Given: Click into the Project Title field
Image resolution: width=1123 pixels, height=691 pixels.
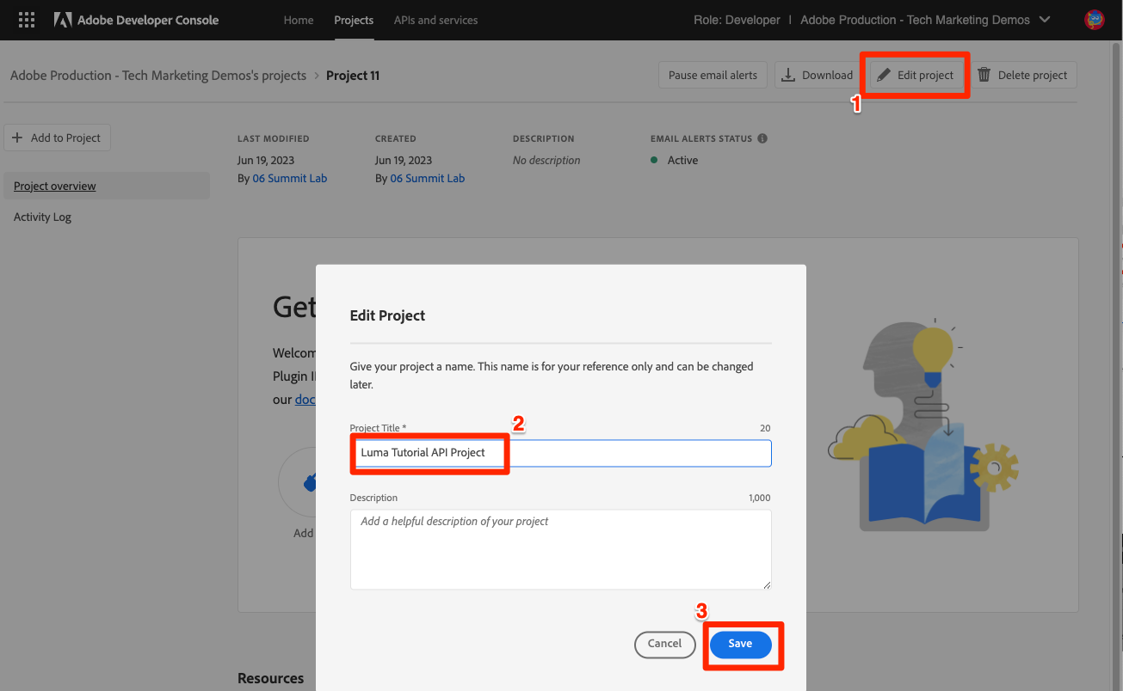Looking at the screenshot, I should pyautogui.click(x=560, y=453).
